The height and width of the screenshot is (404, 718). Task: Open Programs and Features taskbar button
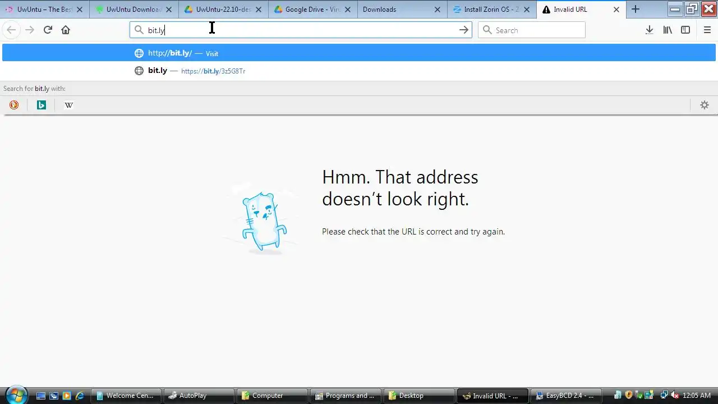(x=346, y=396)
